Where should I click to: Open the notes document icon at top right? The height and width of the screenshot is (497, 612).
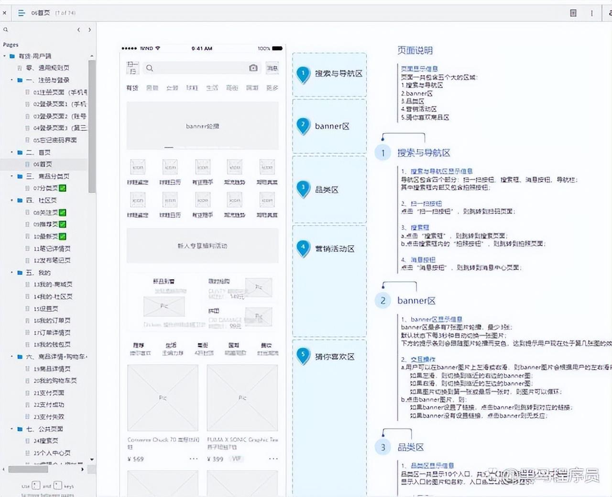coord(573,13)
